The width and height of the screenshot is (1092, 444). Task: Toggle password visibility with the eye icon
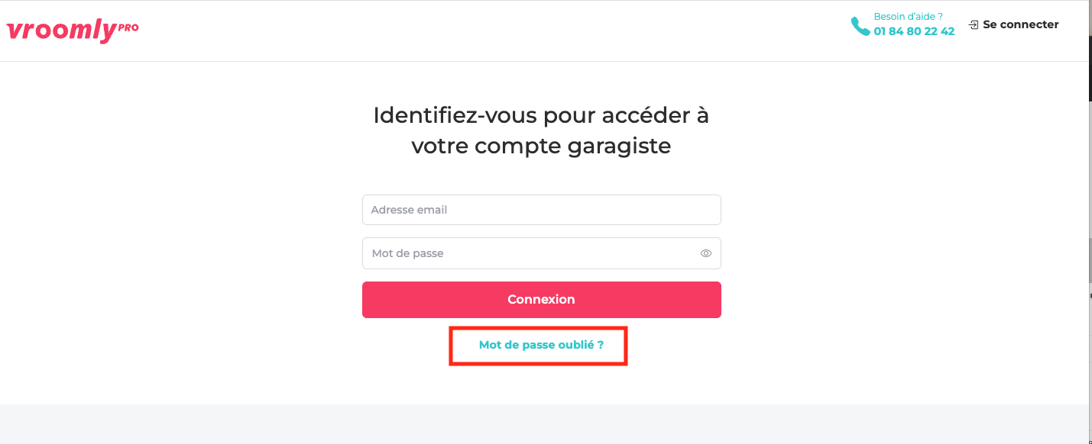click(706, 253)
